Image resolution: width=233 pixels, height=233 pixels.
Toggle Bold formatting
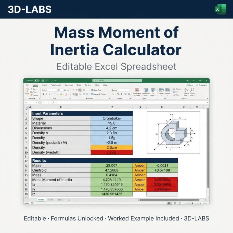[43, 94]
